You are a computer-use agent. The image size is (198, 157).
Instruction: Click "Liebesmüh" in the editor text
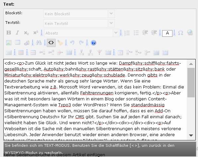click(16, 135)
